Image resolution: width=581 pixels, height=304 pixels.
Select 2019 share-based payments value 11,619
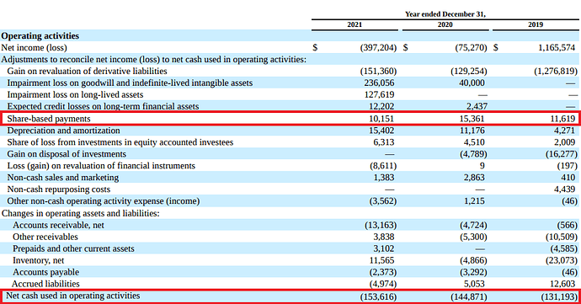[x=562, y=119]
